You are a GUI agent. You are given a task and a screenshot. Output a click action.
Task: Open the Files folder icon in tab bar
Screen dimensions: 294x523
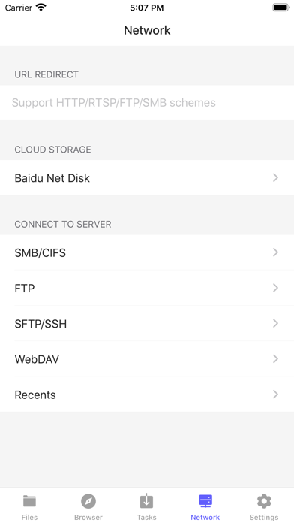click(29, 500)
